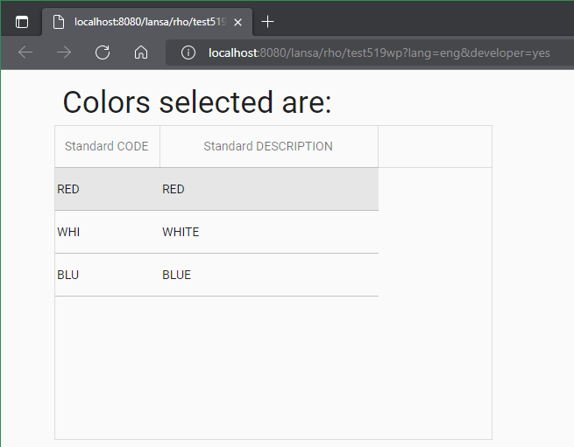Open a new browser tab
The height and width of the screenshot is (447, 574).
tap(267, 22)
